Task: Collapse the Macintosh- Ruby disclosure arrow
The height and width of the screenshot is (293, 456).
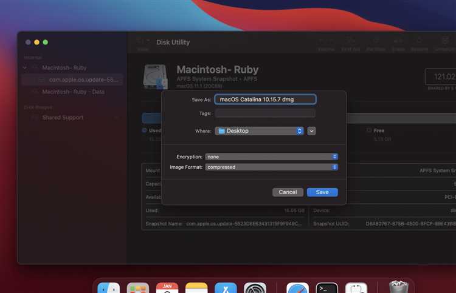Action: point(25,67)
